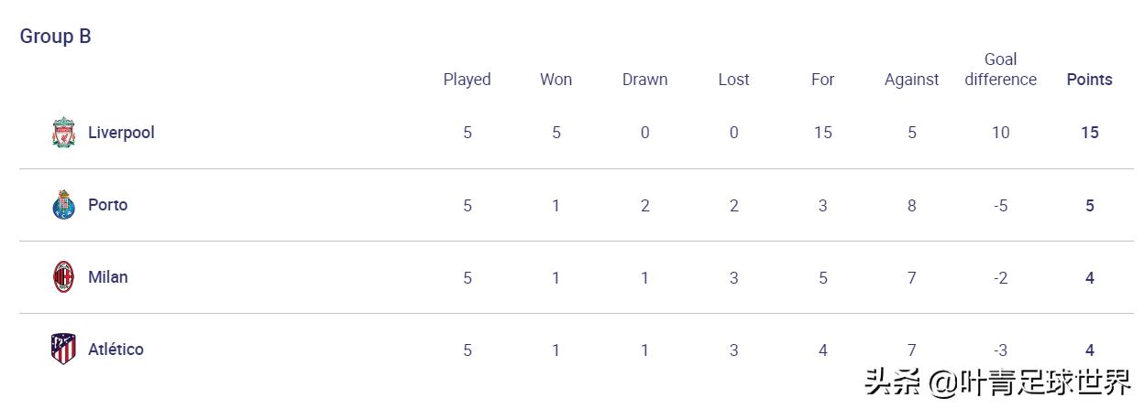Screen dimensions: 1144x409
Task: Select the Milan team name
Action: click(107, 277)
